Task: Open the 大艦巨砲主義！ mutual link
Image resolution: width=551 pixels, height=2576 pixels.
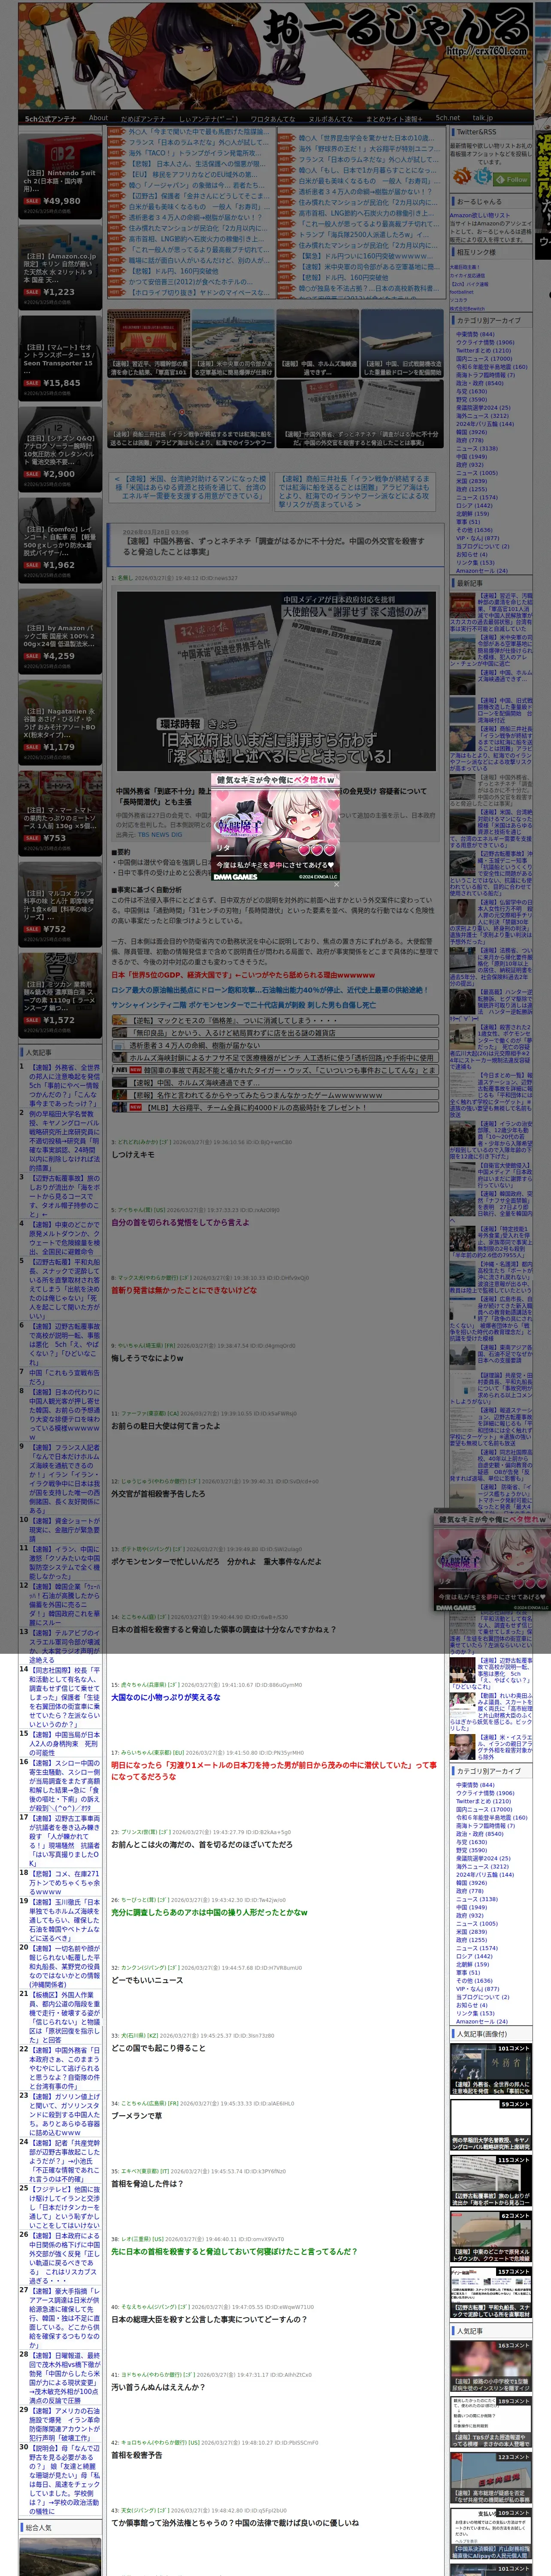Action: coord(465,267)
